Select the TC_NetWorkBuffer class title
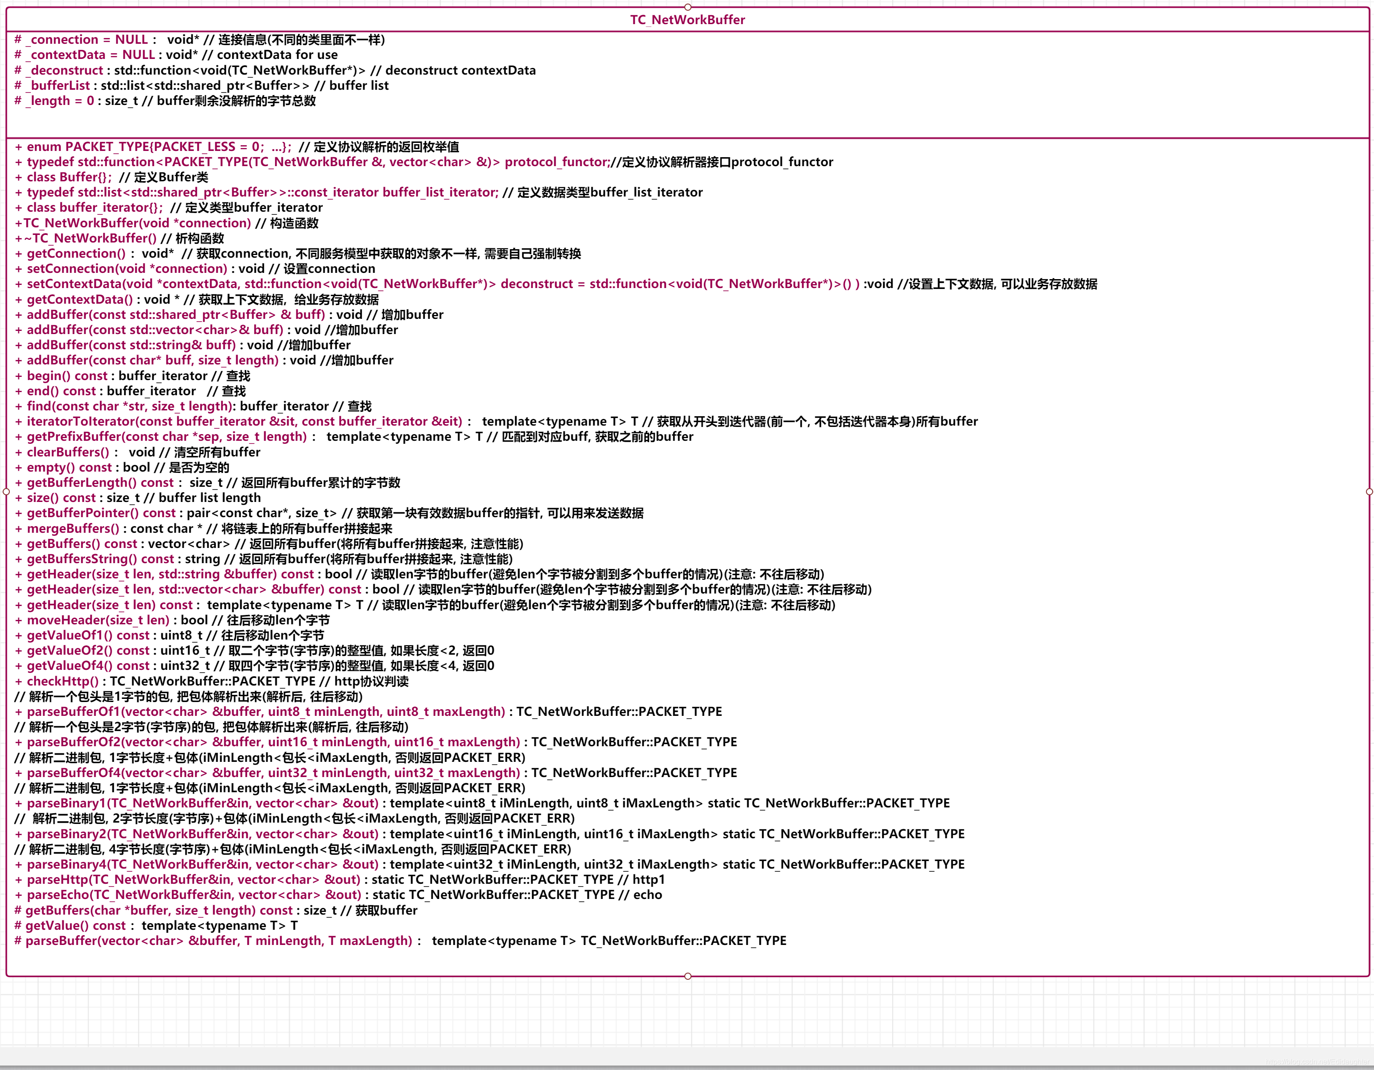This screenshot has width=1374, height=1070. (x=687, y=20)
